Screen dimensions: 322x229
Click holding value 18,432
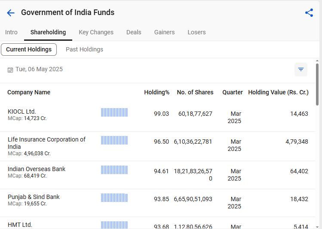tap(299, 199)
